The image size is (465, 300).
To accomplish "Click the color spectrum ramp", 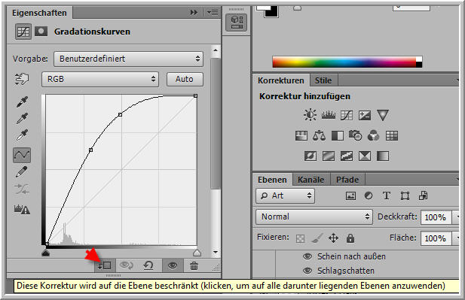I will coord(347,62).
